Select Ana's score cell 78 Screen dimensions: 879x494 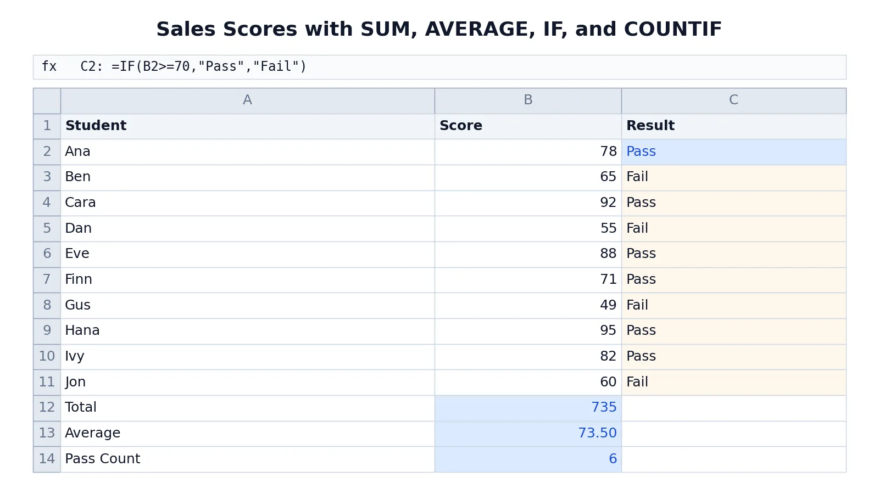tap(528, 152)
